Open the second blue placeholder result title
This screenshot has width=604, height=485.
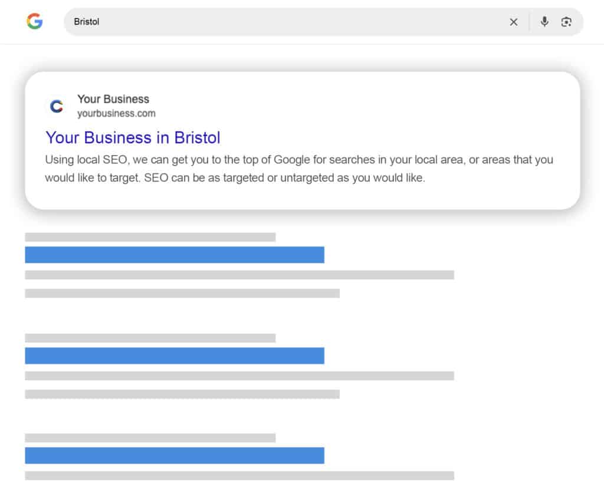pyautogui.click(x=175, y=356)
